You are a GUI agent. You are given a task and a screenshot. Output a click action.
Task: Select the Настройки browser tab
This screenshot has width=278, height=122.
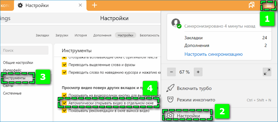(50, 5)
